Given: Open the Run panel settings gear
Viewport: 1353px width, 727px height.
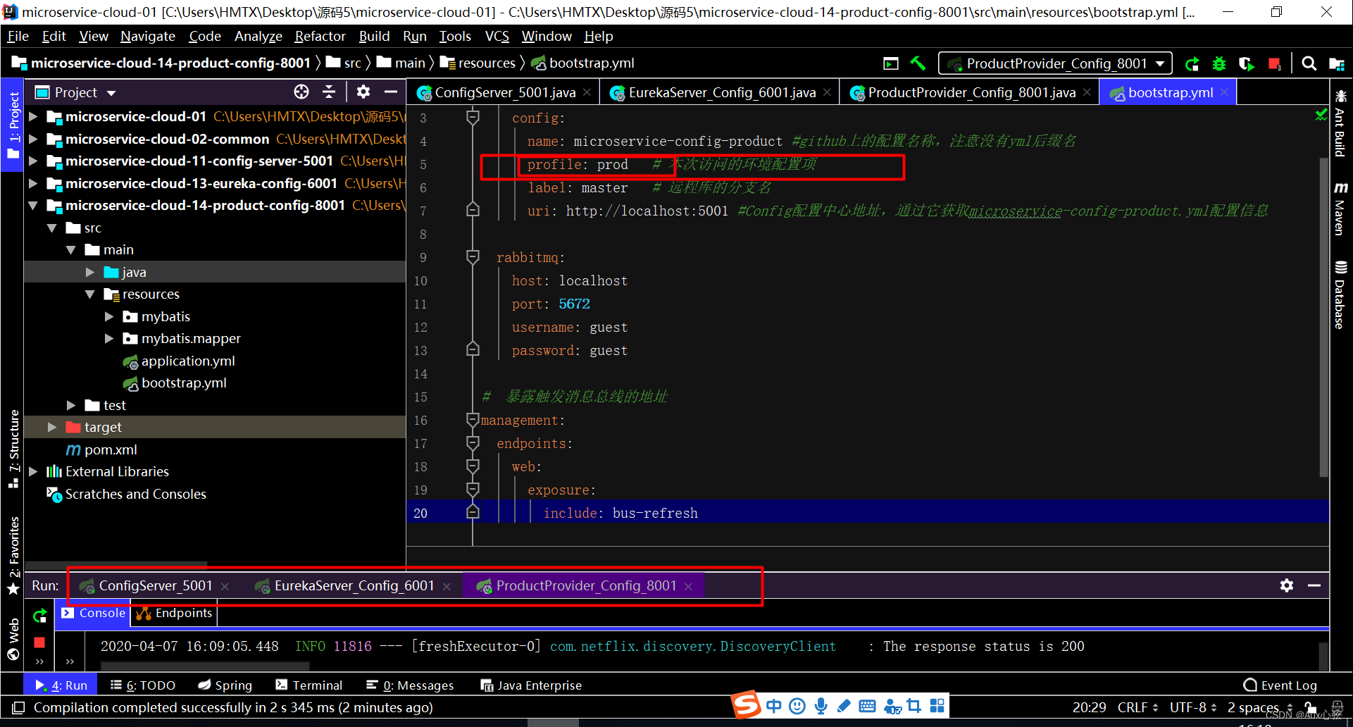Looking at the screenshot, I should [1287, 585].
